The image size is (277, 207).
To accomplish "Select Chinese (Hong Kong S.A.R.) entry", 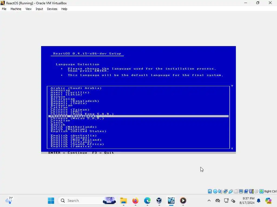I will pyautogui.click(x=82, y=114).
